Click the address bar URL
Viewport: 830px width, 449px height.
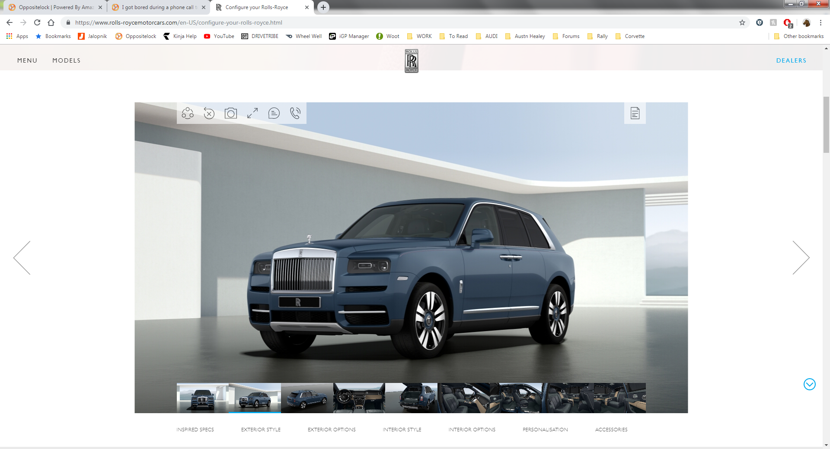click(x=179, y=22)
